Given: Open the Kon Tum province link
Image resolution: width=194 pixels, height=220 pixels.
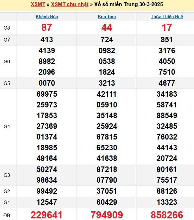Looking at the screenshot, I should [107, 17].
